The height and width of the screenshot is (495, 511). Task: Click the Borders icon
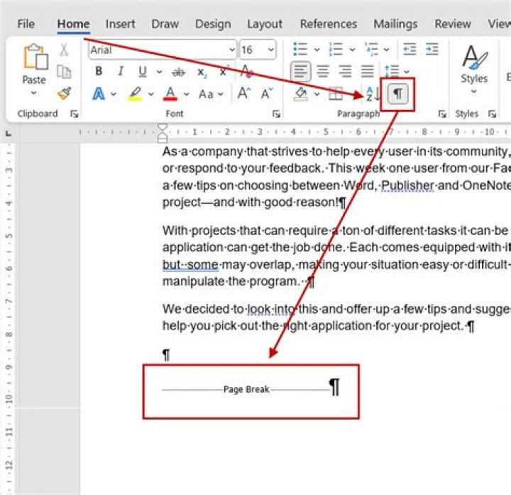(x=336, y=94)
